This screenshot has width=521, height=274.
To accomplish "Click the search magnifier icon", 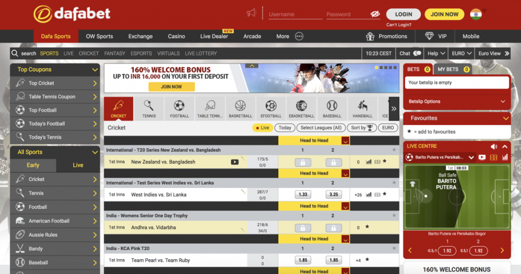I will (x=15, y=53).
